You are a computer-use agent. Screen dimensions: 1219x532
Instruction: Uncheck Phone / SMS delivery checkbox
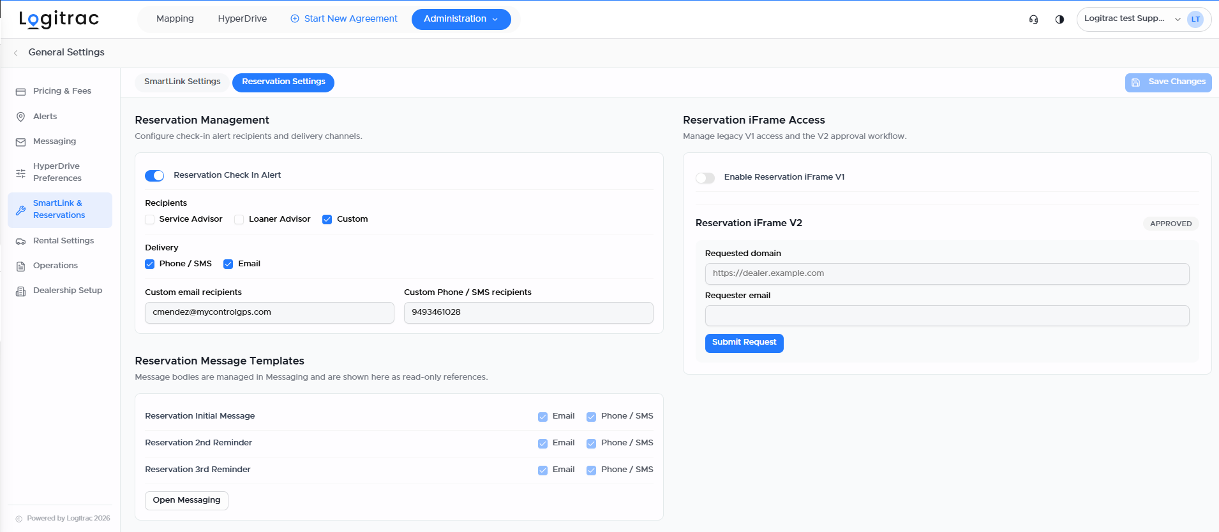(x=150, y=264)
